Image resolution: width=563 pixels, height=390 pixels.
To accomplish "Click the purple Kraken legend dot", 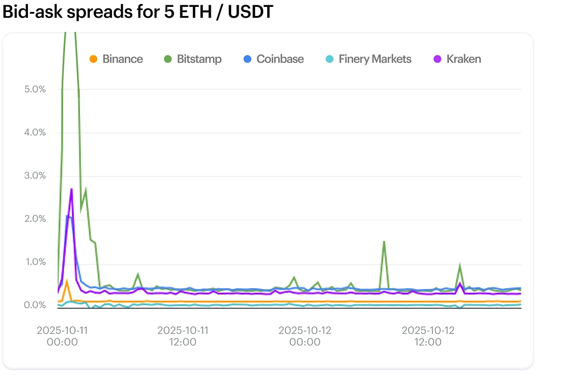I will pos(437,59).
